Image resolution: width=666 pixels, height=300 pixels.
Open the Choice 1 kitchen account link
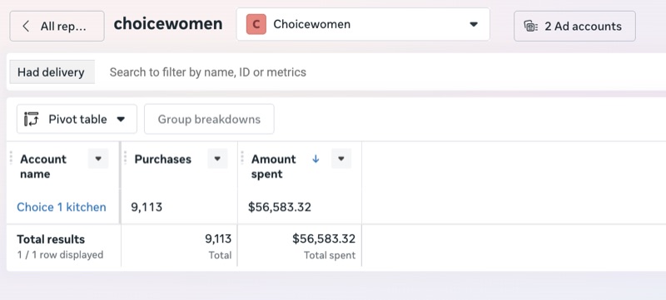62,207
